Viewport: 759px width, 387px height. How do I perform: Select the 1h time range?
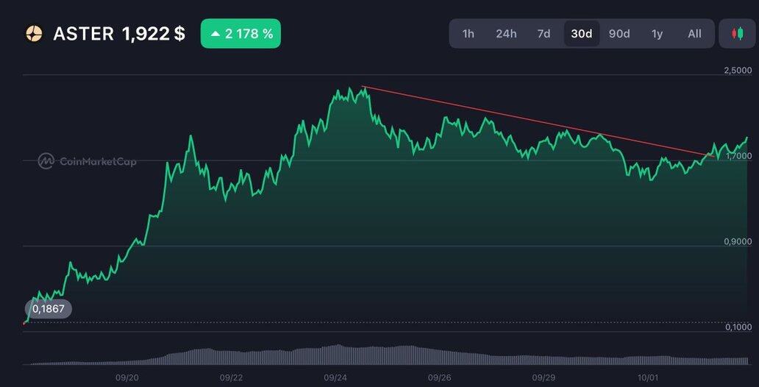[x=468, y=34]
